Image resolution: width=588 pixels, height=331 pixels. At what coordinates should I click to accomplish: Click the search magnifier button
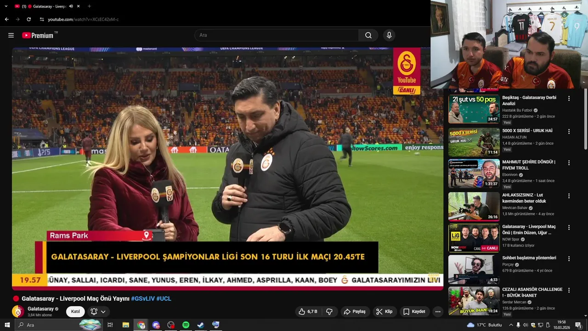[x=368, y=35]
